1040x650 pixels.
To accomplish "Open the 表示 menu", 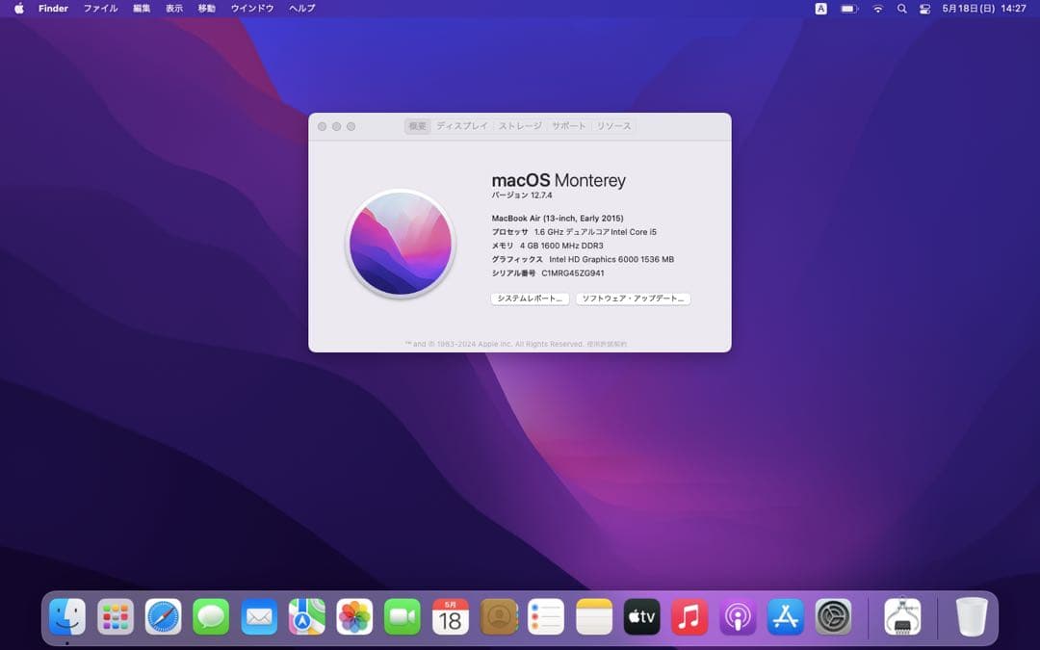I will click(173, 9).
